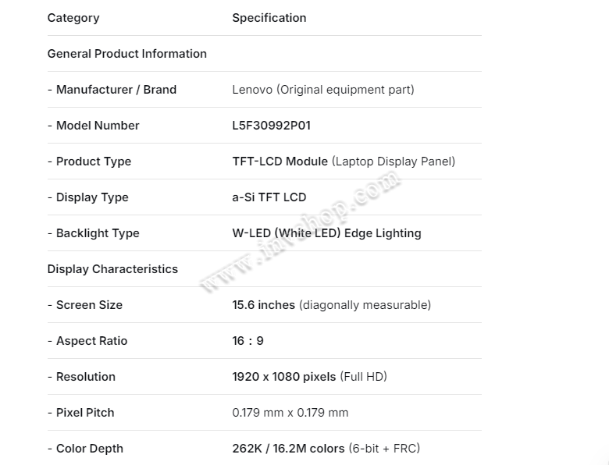This screenshot has height=465, width=609.
Task: Click the 0.179 mm pixel pitch value
Action: coord(290,413)
